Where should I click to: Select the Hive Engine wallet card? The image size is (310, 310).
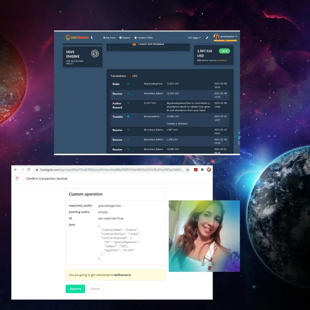(82, 57)
